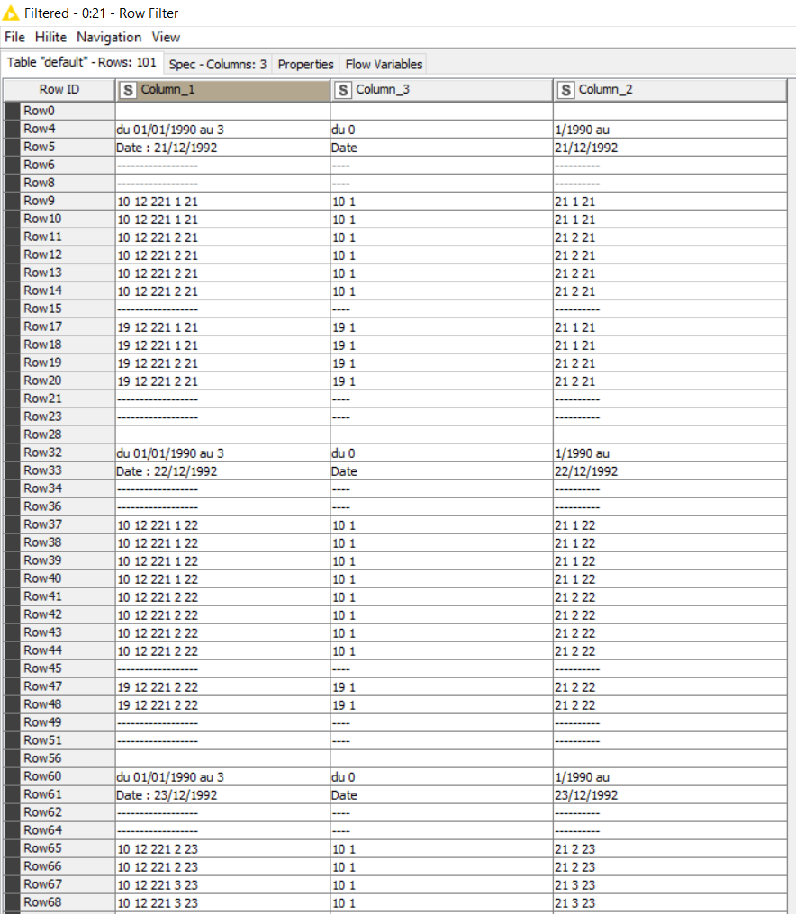This screenshot has width=796, height=914.
Task: Switch to the Spec - Columns: 3 tab
Action: coord(217,64)
